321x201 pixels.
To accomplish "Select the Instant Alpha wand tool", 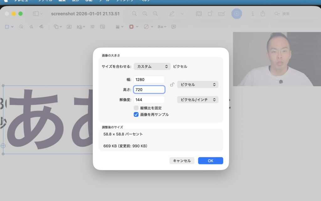I will click(x=21, y=27).
